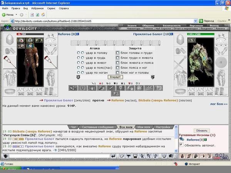The width and height of the screenshot is (231, 173).
Task: Click the browser Refresh page icon
Action: 38,15
